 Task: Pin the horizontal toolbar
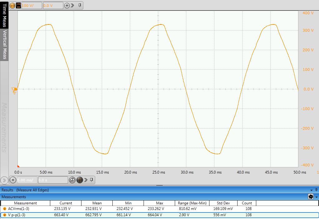91,180
